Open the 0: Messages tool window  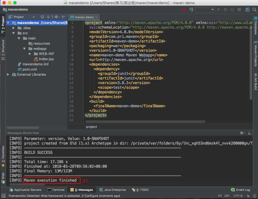coord(82,190)
